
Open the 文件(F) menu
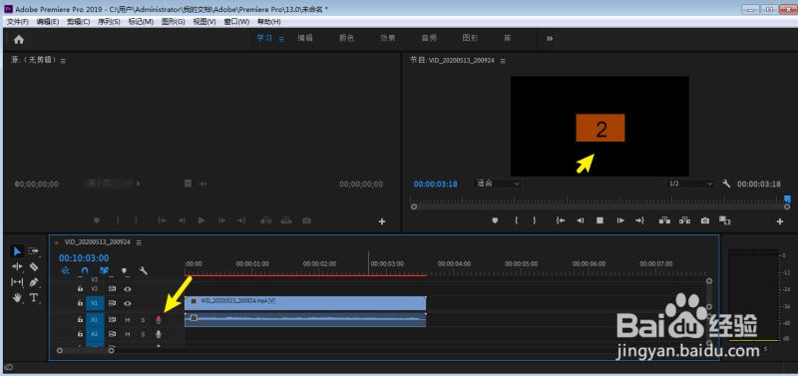[18, 22]
